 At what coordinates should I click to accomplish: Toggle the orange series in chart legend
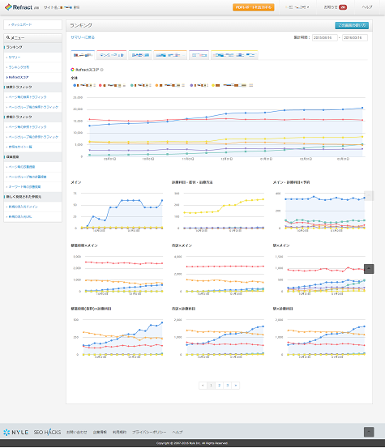[170, 85]
